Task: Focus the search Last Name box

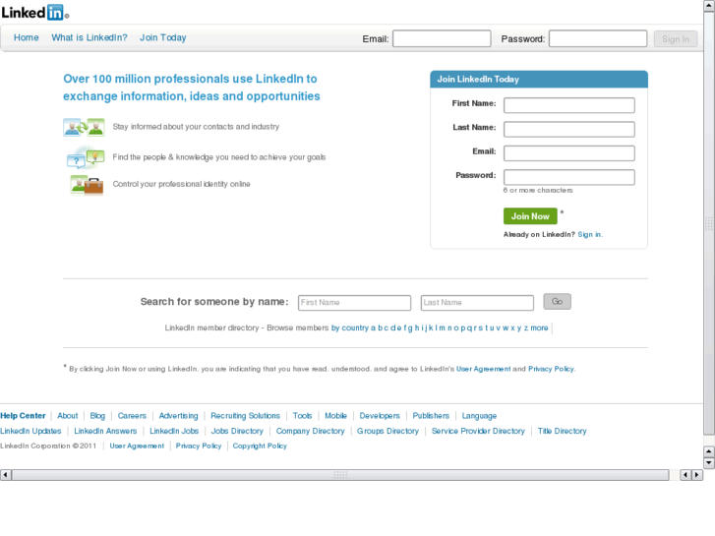Action: [x=477, y=303]
